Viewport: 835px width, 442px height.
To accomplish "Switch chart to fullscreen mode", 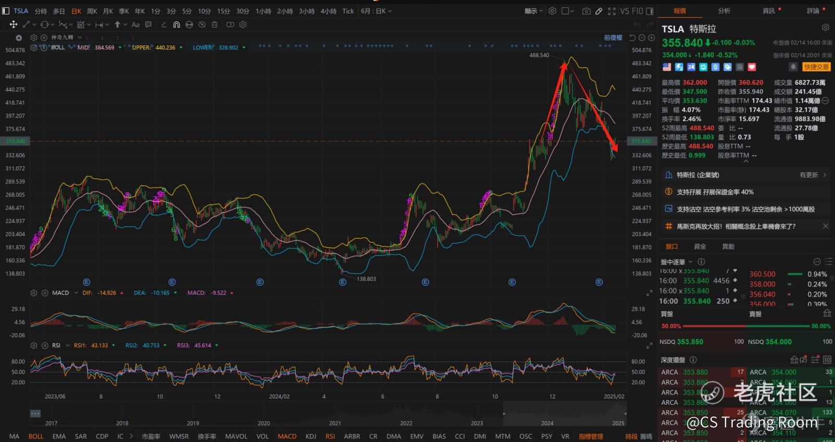I will tap(612, 11).
